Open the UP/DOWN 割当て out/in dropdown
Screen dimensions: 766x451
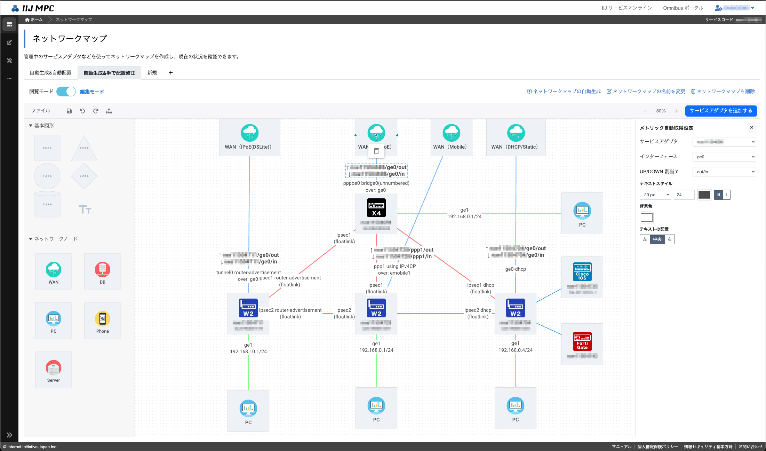click(x=724, y=172)
